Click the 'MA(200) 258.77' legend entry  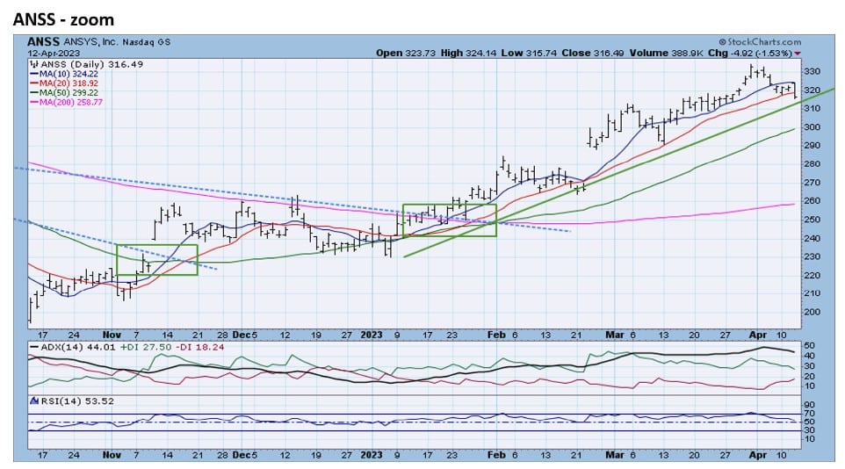[x=70, y=102]
